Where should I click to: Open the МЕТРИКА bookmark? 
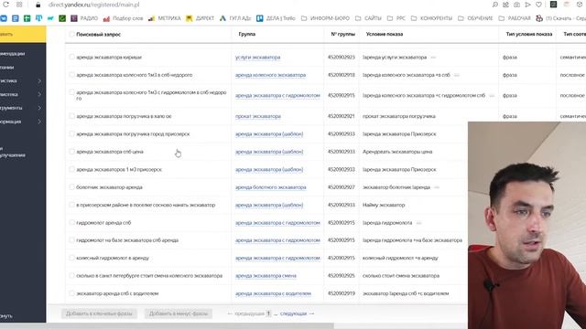point(165,18)
